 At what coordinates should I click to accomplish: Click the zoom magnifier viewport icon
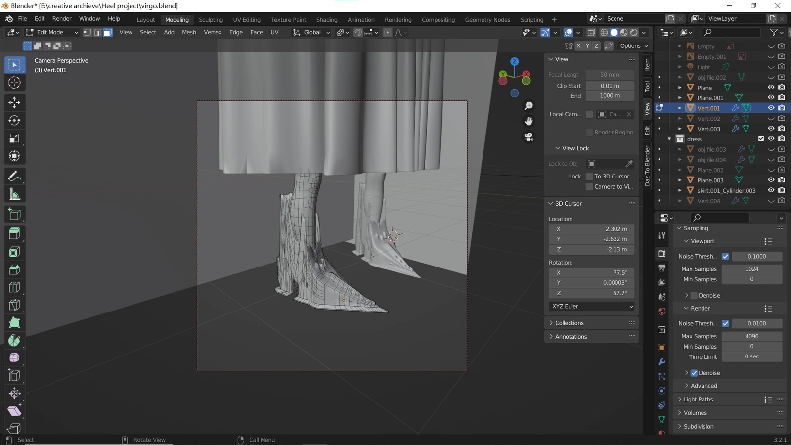(528, 106)
